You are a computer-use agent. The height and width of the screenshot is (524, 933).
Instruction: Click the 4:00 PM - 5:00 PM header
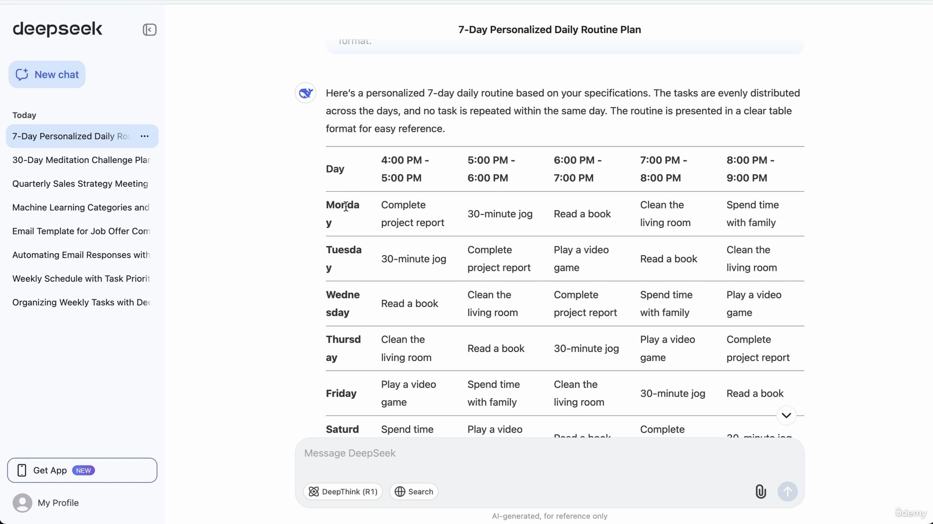click(405, 169)
